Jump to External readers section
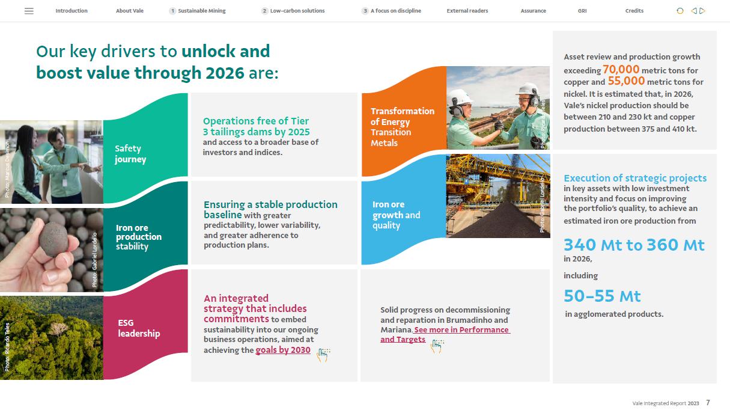 467,11
